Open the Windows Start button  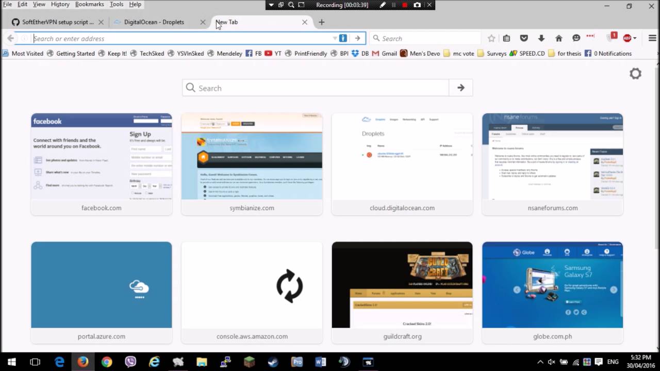(x=11, y=362)
